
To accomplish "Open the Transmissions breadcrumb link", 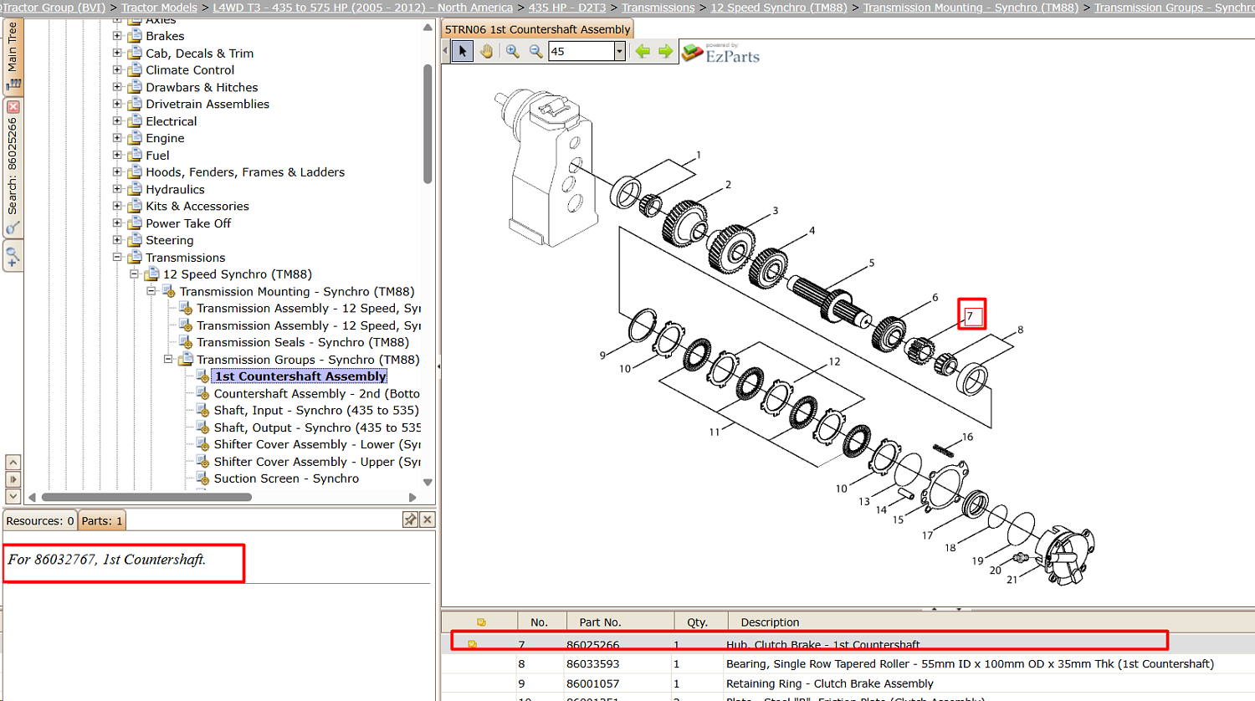I will (658, 8).
